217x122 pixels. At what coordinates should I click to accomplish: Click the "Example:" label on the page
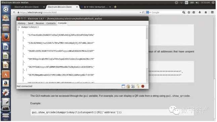coord(36,103)
